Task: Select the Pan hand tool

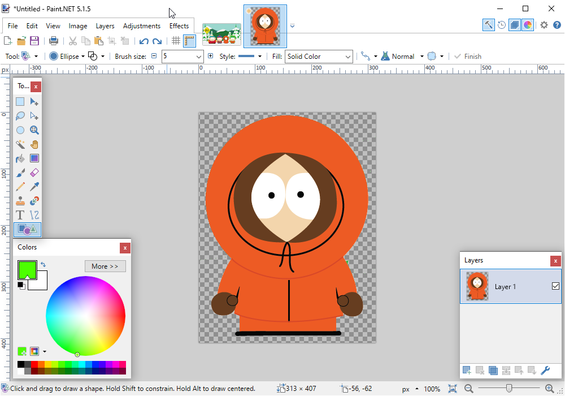Action: 34,144
